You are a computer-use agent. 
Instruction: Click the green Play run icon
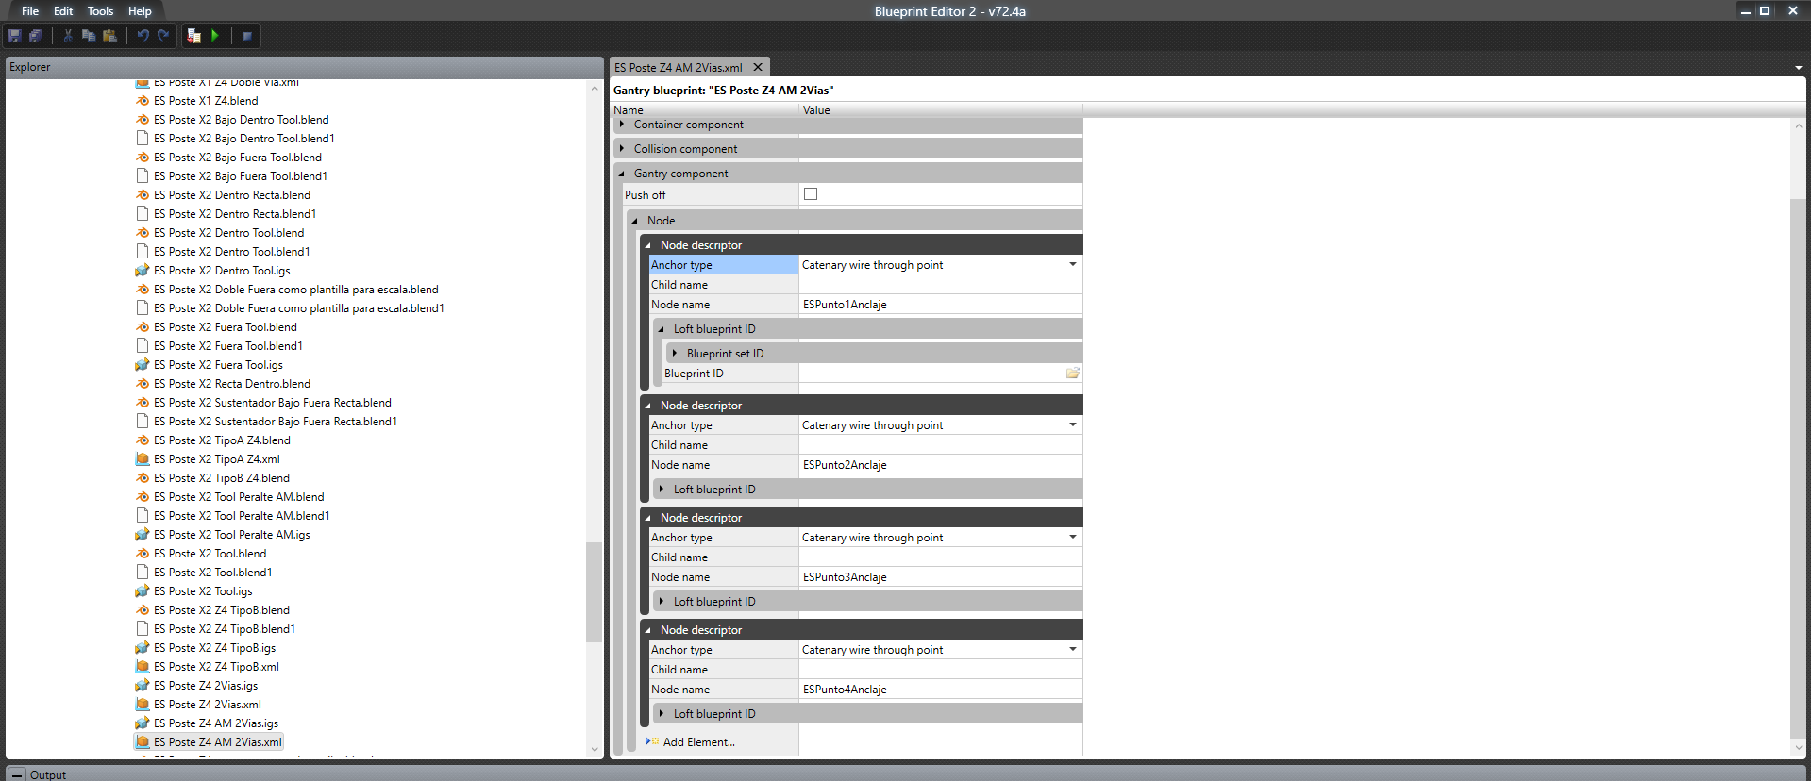(x=215, y=36)
